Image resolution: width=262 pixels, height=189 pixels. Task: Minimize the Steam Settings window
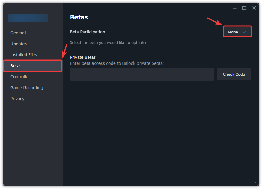234,8
